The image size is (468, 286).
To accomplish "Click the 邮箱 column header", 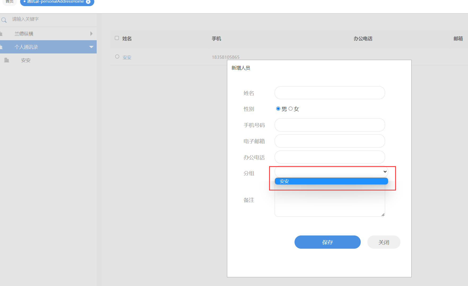I will pos(458,39).
